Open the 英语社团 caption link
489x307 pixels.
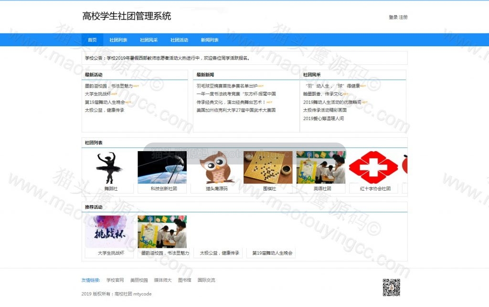pyautogui.click(x=322, y=189)
